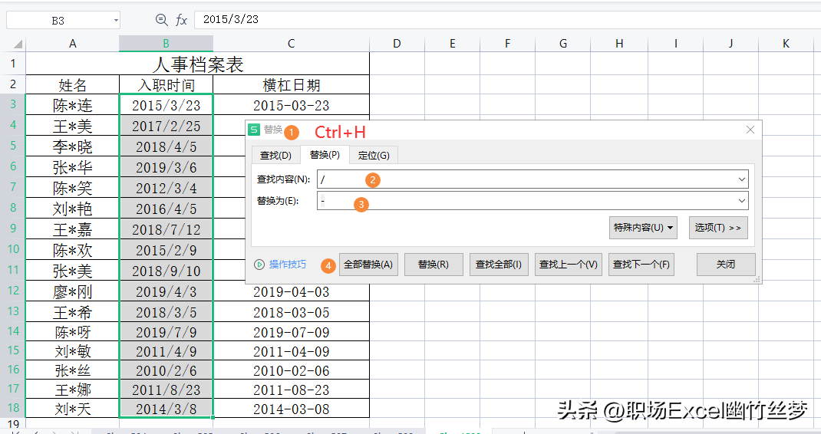Select column D header

pos(397,44)
